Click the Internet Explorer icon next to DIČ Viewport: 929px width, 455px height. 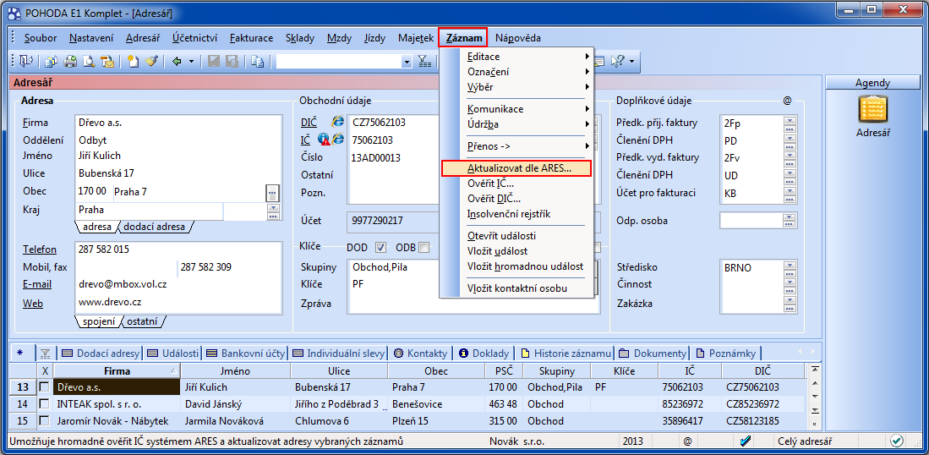pyautogui.click(x=338, y=122)
